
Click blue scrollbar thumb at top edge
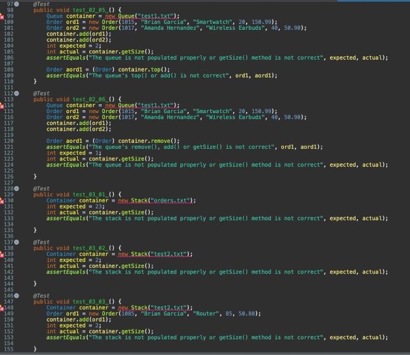click(x=374, y=1)
